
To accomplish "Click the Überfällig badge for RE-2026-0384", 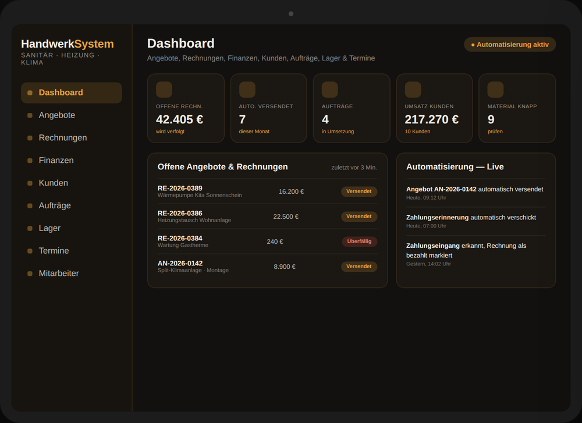I will pyautogui.click(x=359, y=241).
